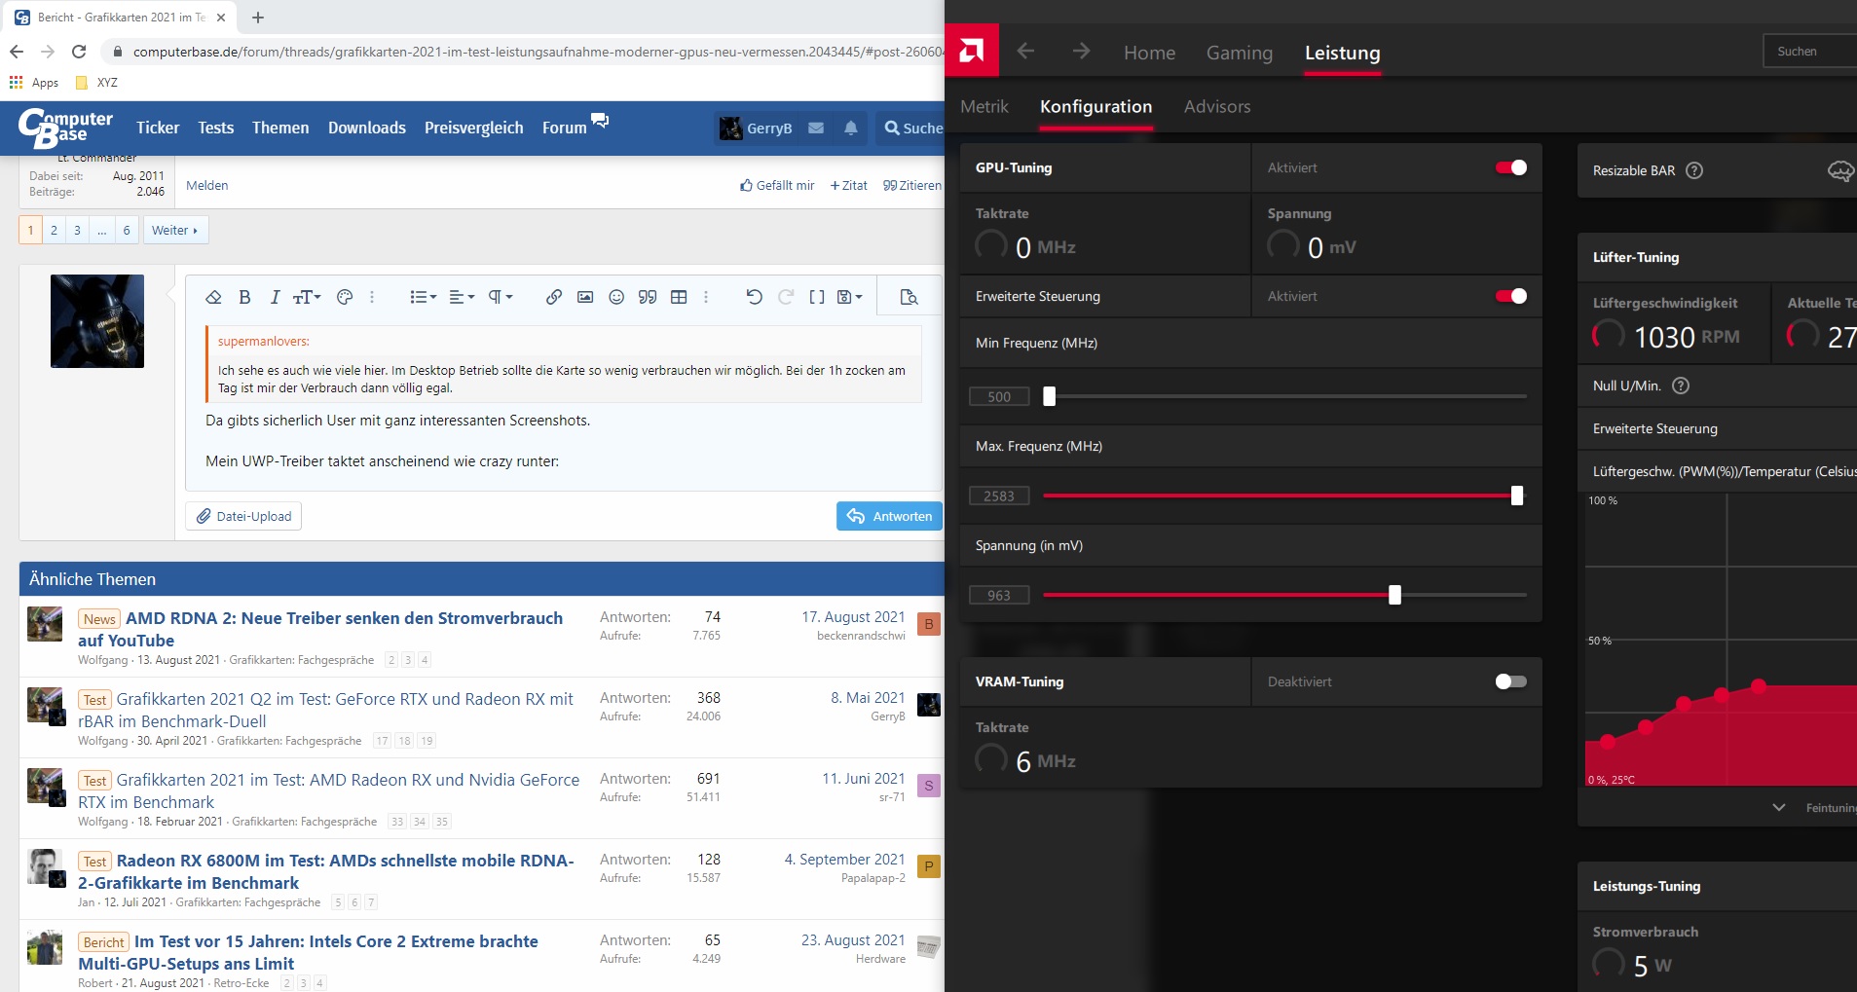Screen dimensions: 1857x992
Task: Undo the last edit in reply editor
Action: click(x=754, y=297)
